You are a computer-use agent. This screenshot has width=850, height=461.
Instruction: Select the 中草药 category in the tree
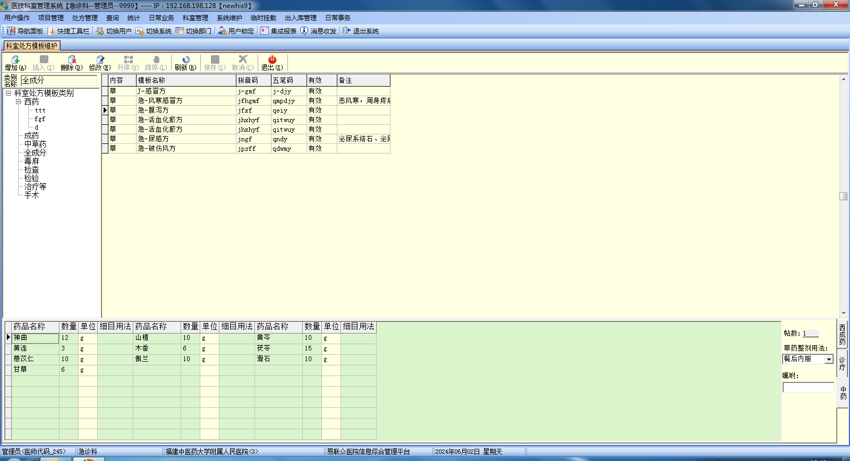(35, 144)
